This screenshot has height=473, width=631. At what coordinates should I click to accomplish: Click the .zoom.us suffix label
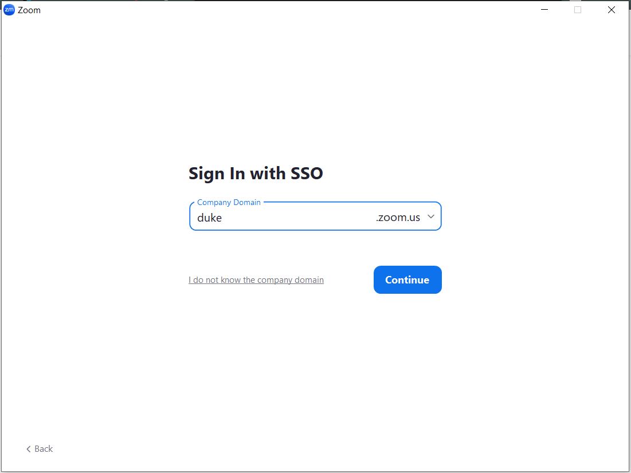(x=398, y=217)
